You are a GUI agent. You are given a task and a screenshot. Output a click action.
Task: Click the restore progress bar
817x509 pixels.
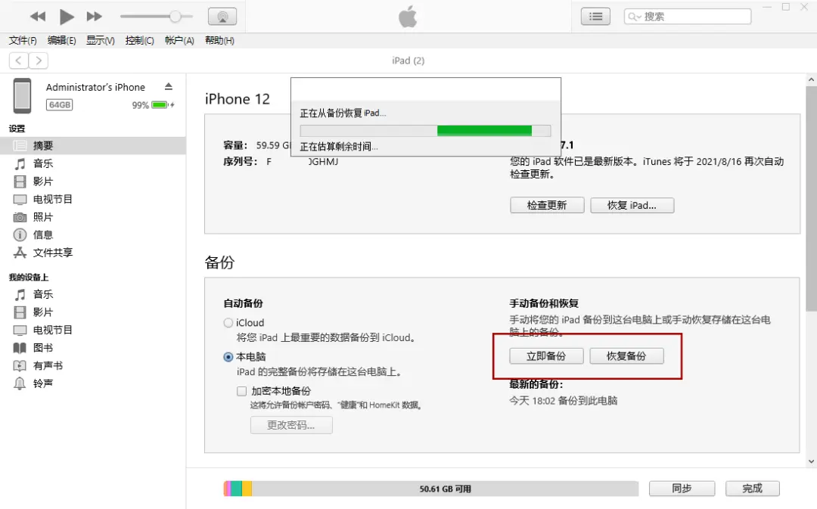tap(425, 130)
